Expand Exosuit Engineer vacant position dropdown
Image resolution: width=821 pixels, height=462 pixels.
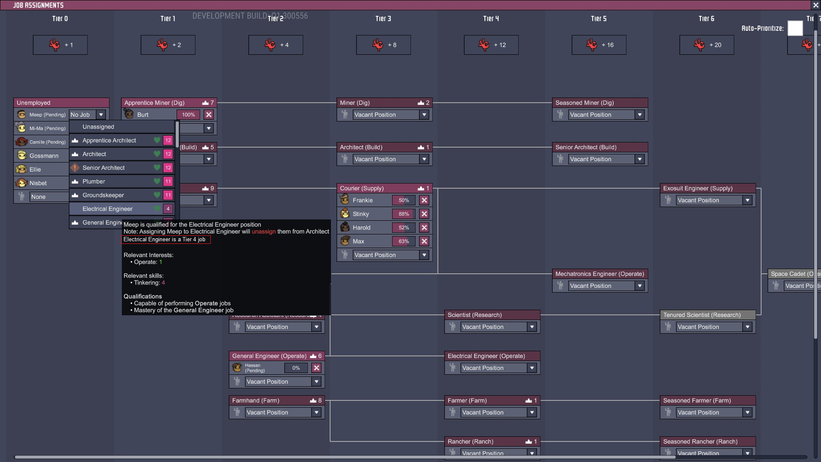747,200
